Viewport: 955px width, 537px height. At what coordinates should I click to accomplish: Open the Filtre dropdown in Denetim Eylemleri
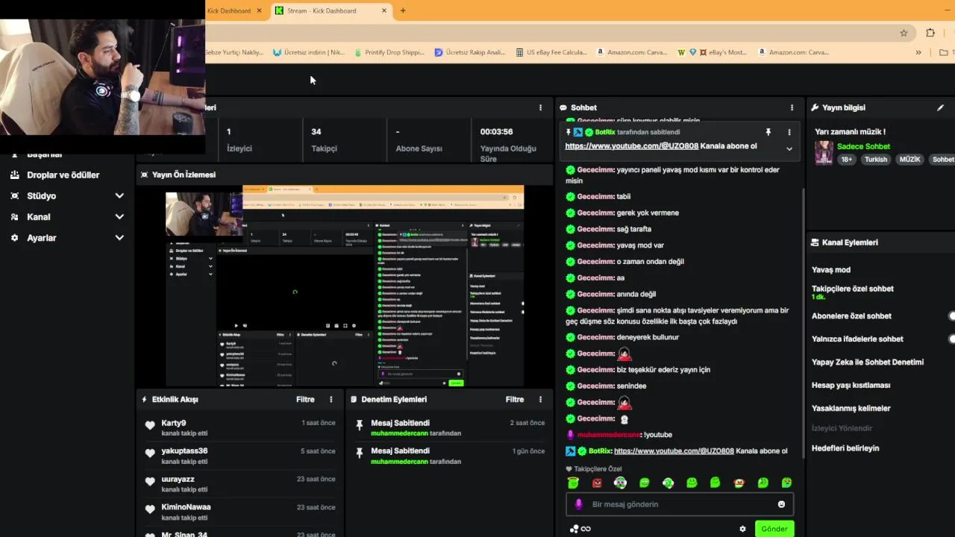(515, 399)
